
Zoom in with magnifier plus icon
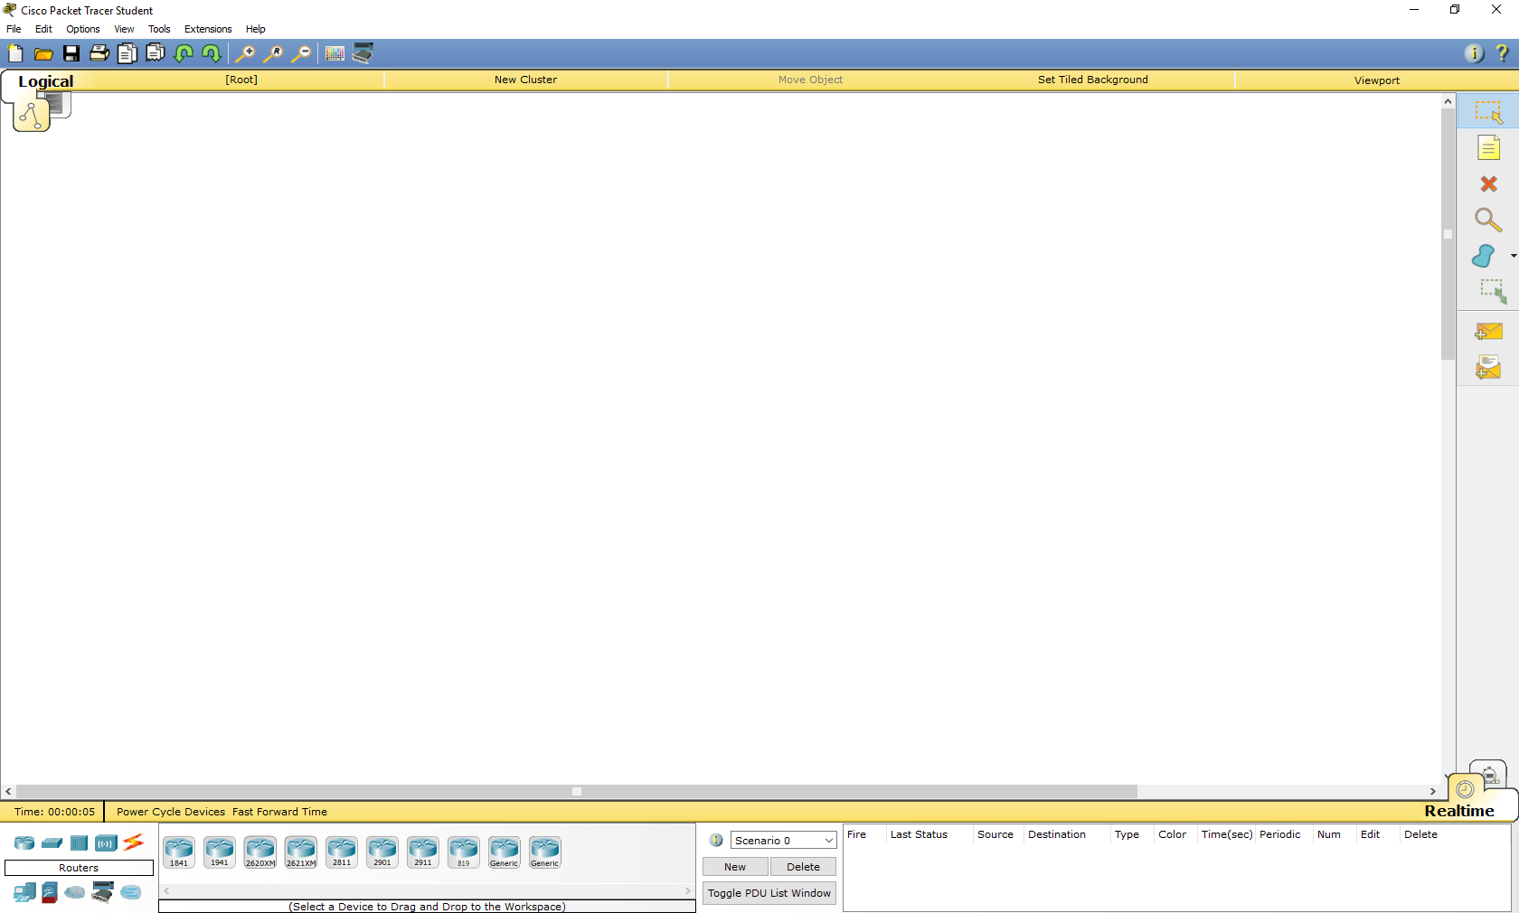click(x=245, y=53)
